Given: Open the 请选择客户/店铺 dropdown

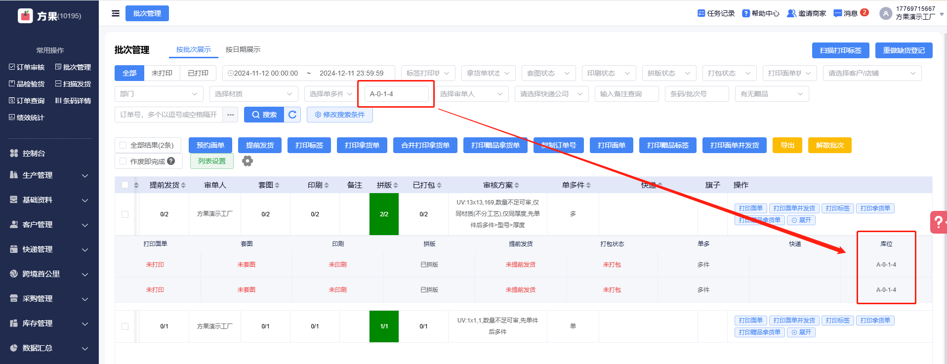Looking at the screenshot, I should (x=872, y=73).
